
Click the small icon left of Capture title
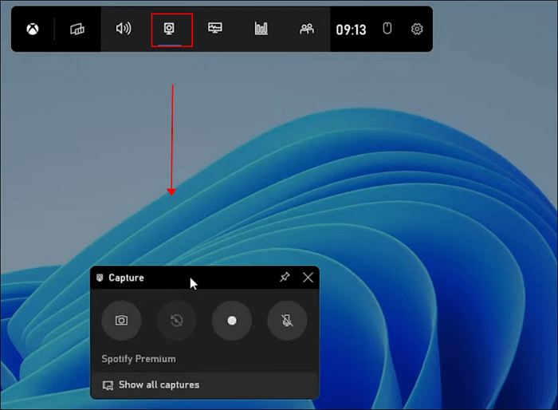[100, 278]
